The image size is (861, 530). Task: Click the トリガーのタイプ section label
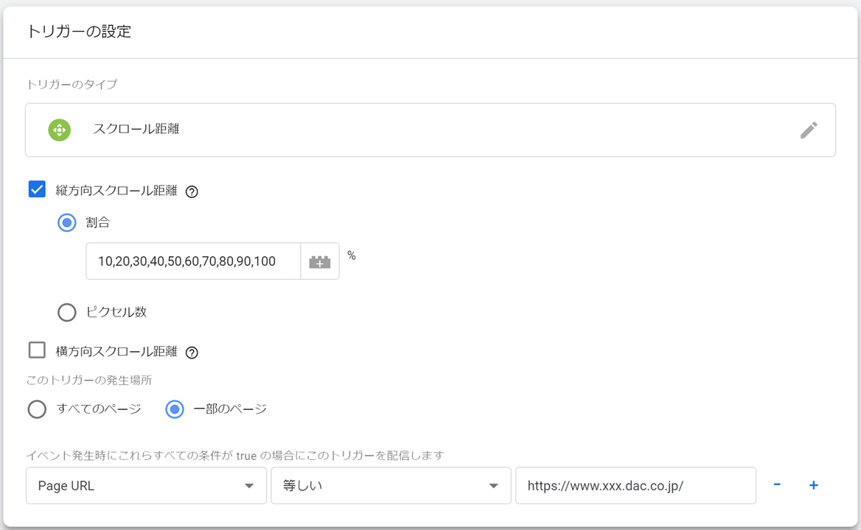72,85
